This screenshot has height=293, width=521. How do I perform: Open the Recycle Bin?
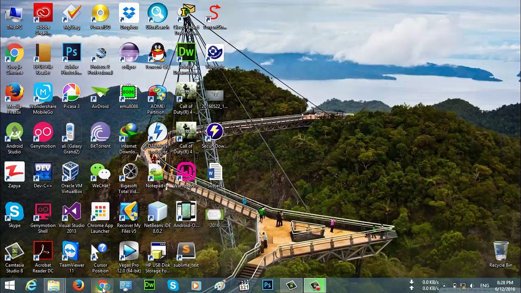501,254
